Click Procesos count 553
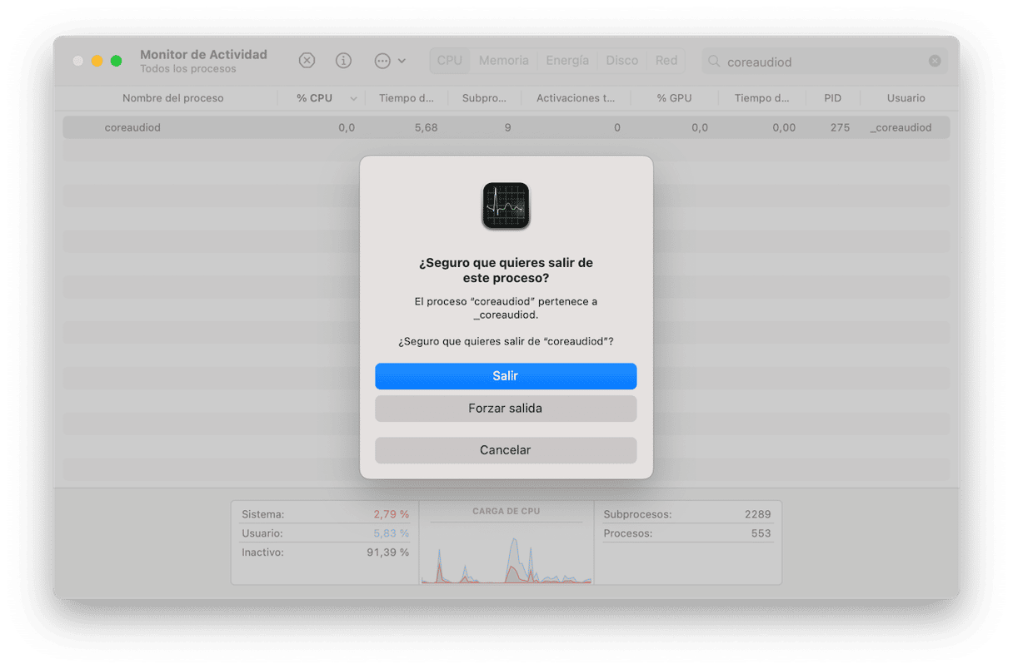The image size is (1013, 669). (x=761, y=533)
